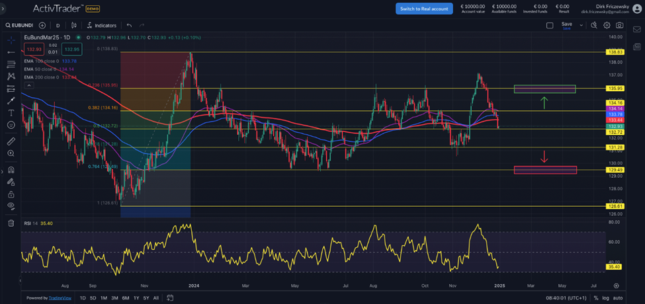The image size is (645, 304).
Task: Toggle hide all drawings eye icon
Action: [x=11, y=206]
